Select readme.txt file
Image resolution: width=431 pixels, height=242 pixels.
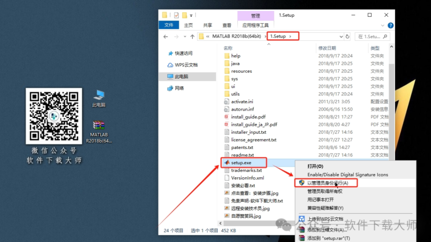pos(242,155)
